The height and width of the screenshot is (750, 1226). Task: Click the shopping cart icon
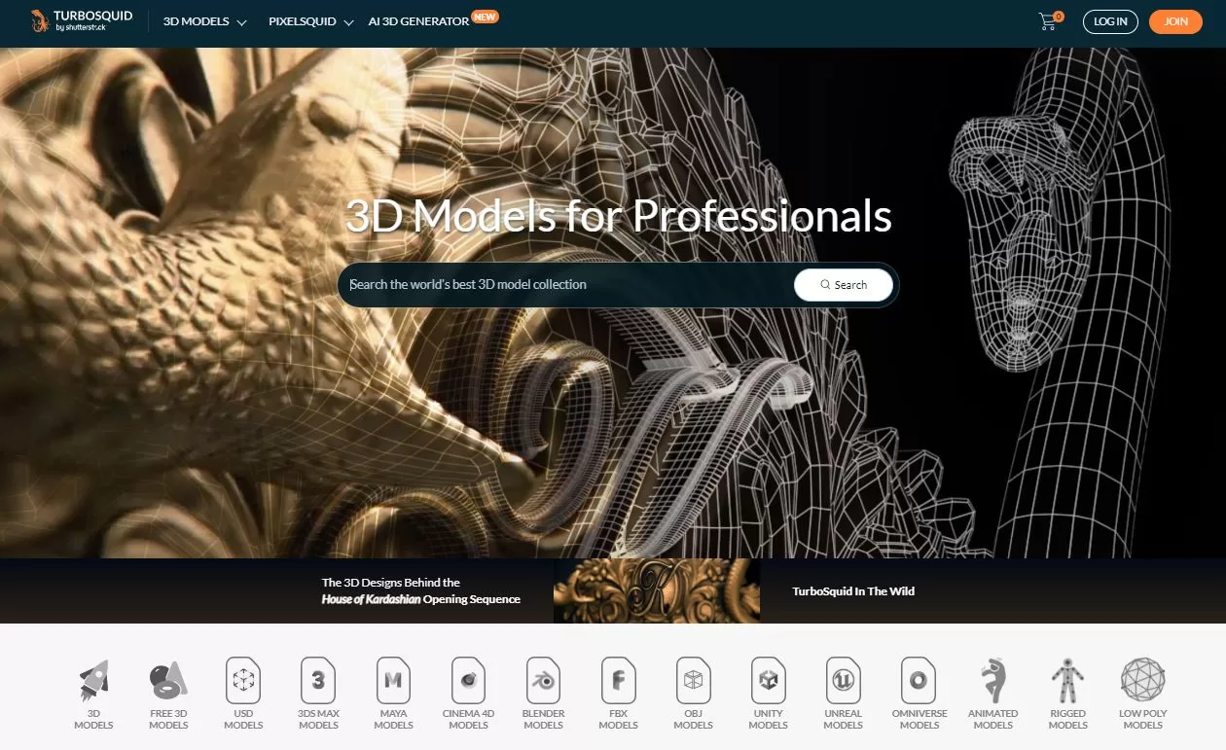coord(1048,21)
